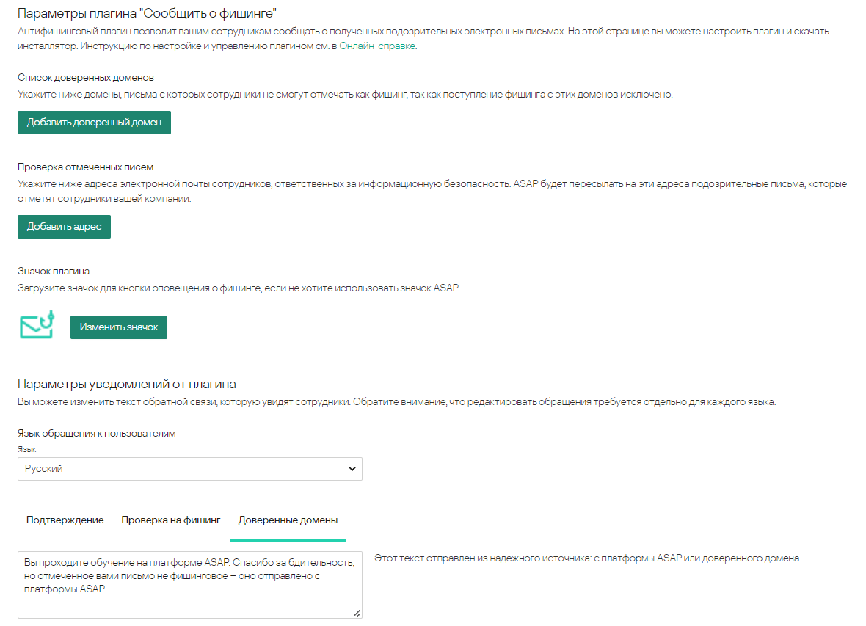Click the Параметры уведомлений от плагина heading
Screen dimensions: 866x626
point(126,384)
